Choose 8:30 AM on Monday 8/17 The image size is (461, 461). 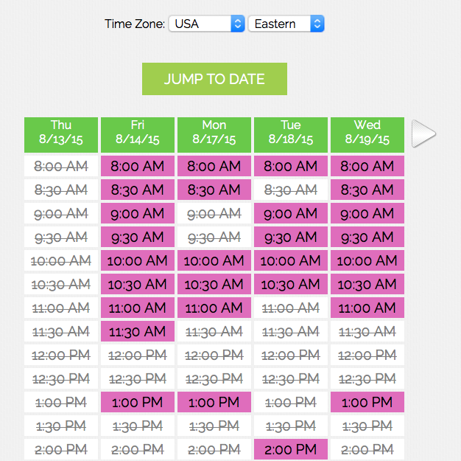214,190
